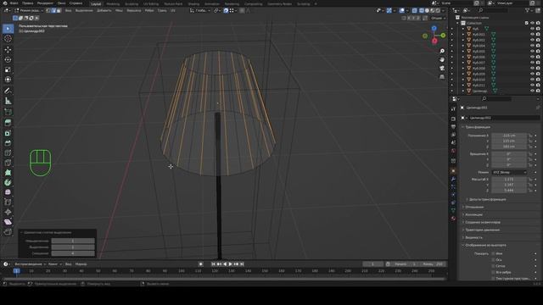Select the Loop Cut tool
Viewport: 543px width, 305px height.
[x=8, y=152]
